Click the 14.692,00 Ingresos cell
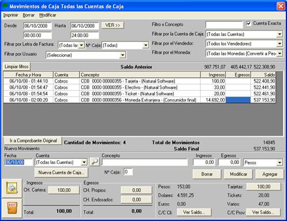 [x=213, y=100]
